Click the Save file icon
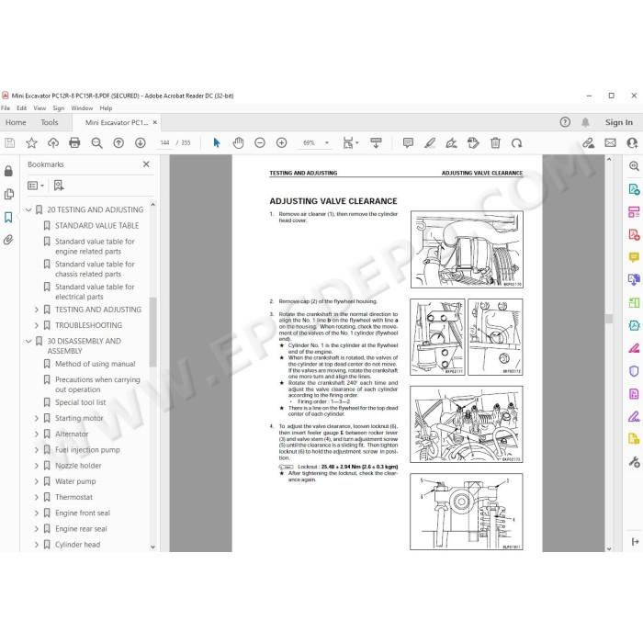 pos(9,142)
